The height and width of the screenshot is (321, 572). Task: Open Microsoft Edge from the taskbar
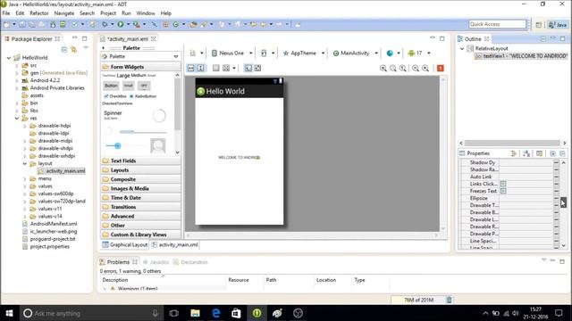point(216,313)
